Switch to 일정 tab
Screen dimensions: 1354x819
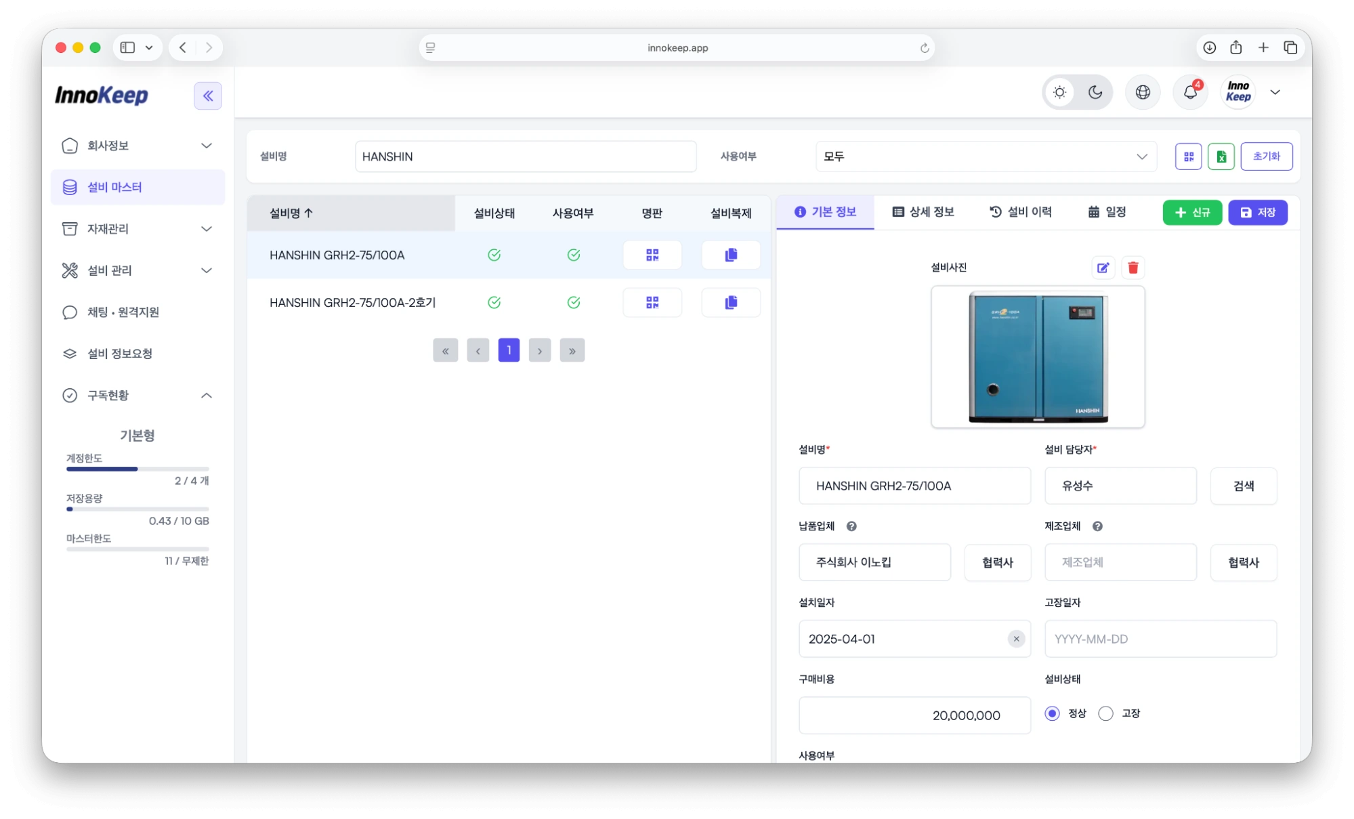pyautogui.click(x=1107, y=212)
